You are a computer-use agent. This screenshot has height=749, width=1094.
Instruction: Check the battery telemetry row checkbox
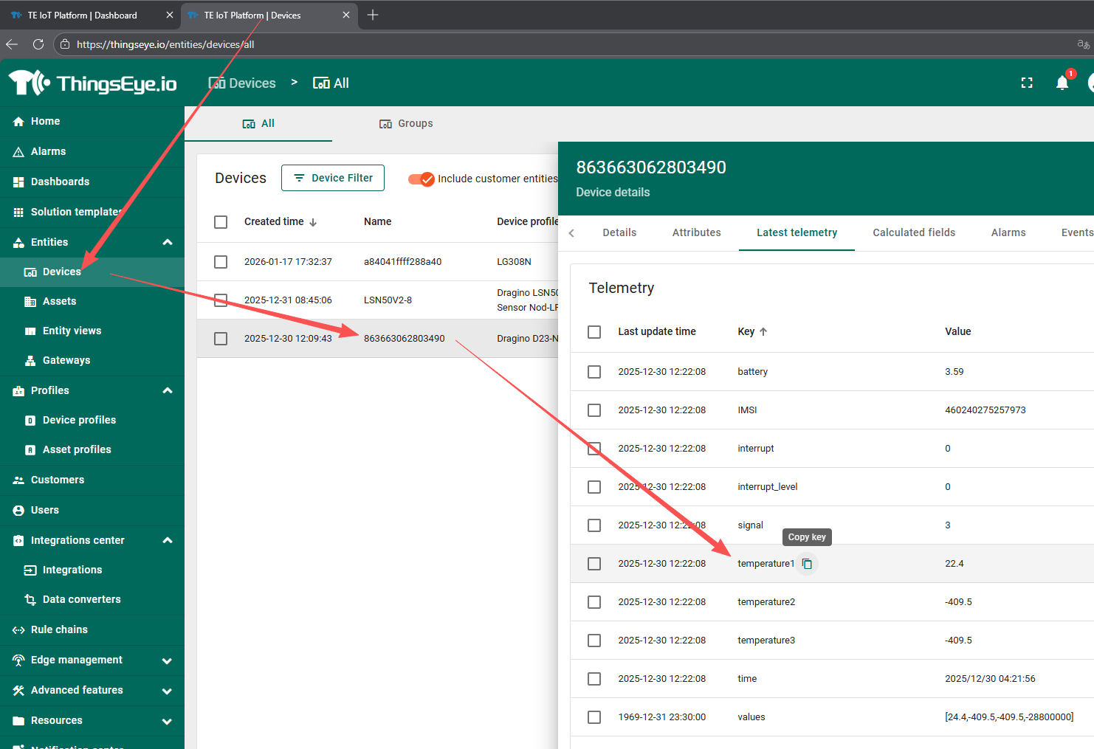coord(594,372)
